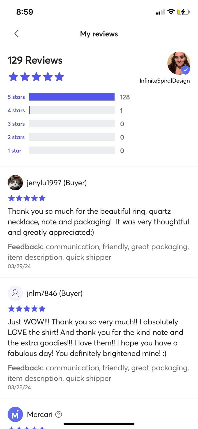This screenshot has height=429, width=198.
Task: Show 3 stars reviews
Action: pyautogui.click(x=16, y=124)
